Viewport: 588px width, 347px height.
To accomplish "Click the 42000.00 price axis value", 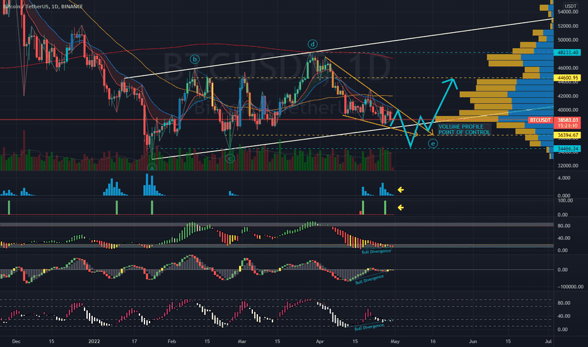I will [x=568, y=96].
